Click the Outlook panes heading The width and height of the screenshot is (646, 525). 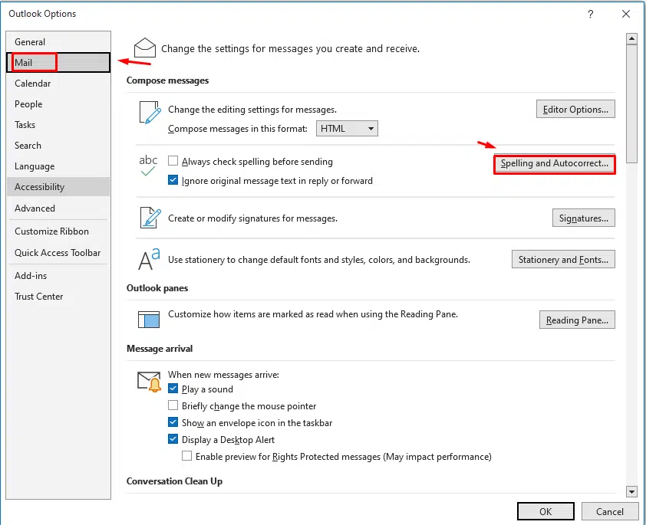pos(157,288)
